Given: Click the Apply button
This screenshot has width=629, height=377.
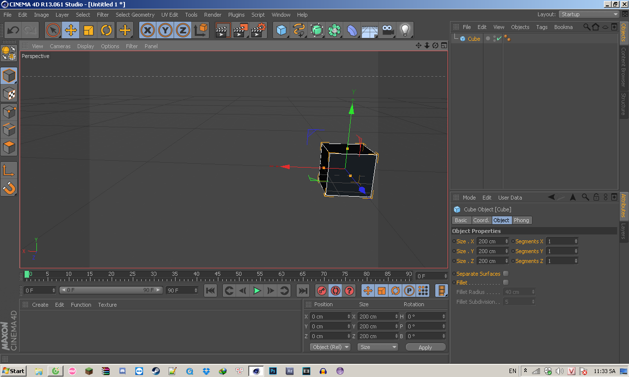Looking at the screenshot, I should [x=425, y=347].
